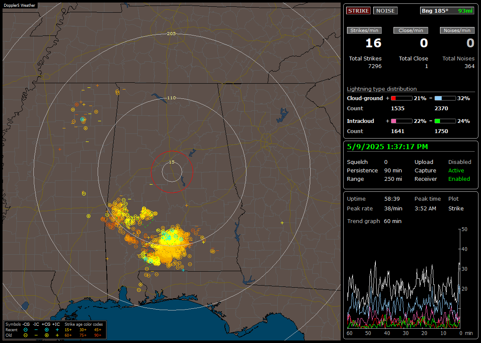This screenshot has width=481, height=343.
Task: Click the Recent -CG cyan legend symbol
Action: (25, 330)
